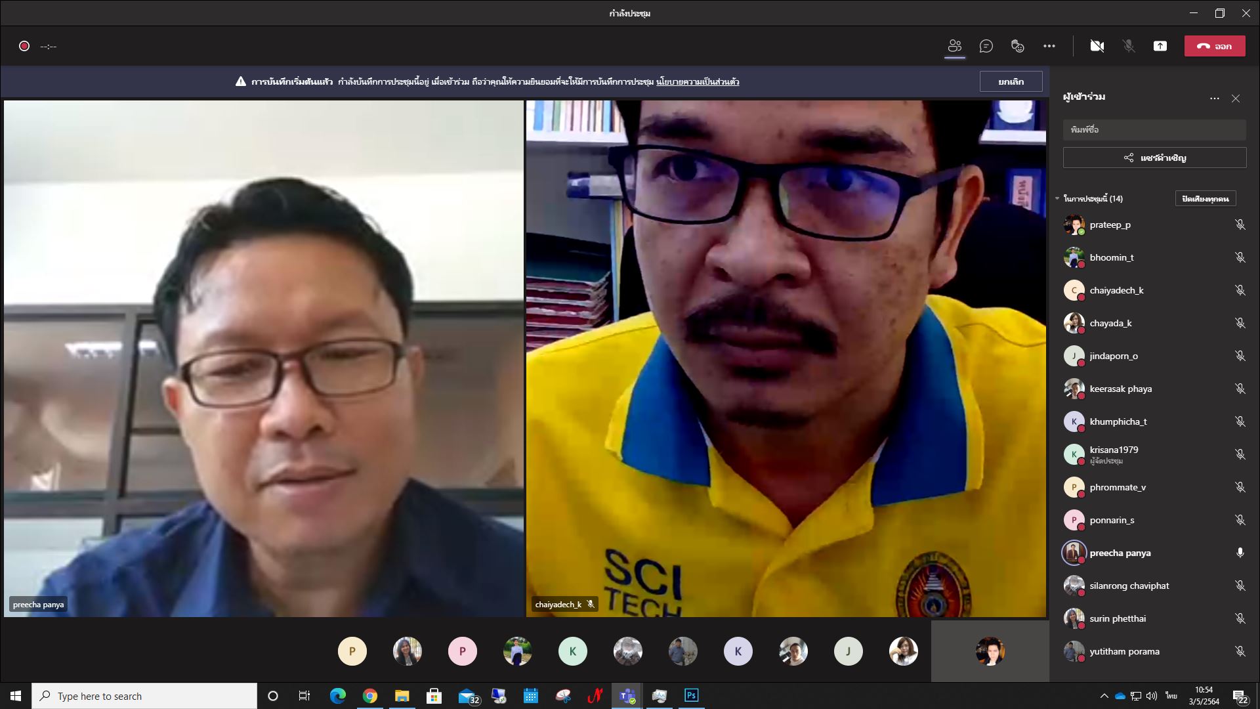Dismiss the recording notification banner

pyautogui.click(x=1011, y=81)
